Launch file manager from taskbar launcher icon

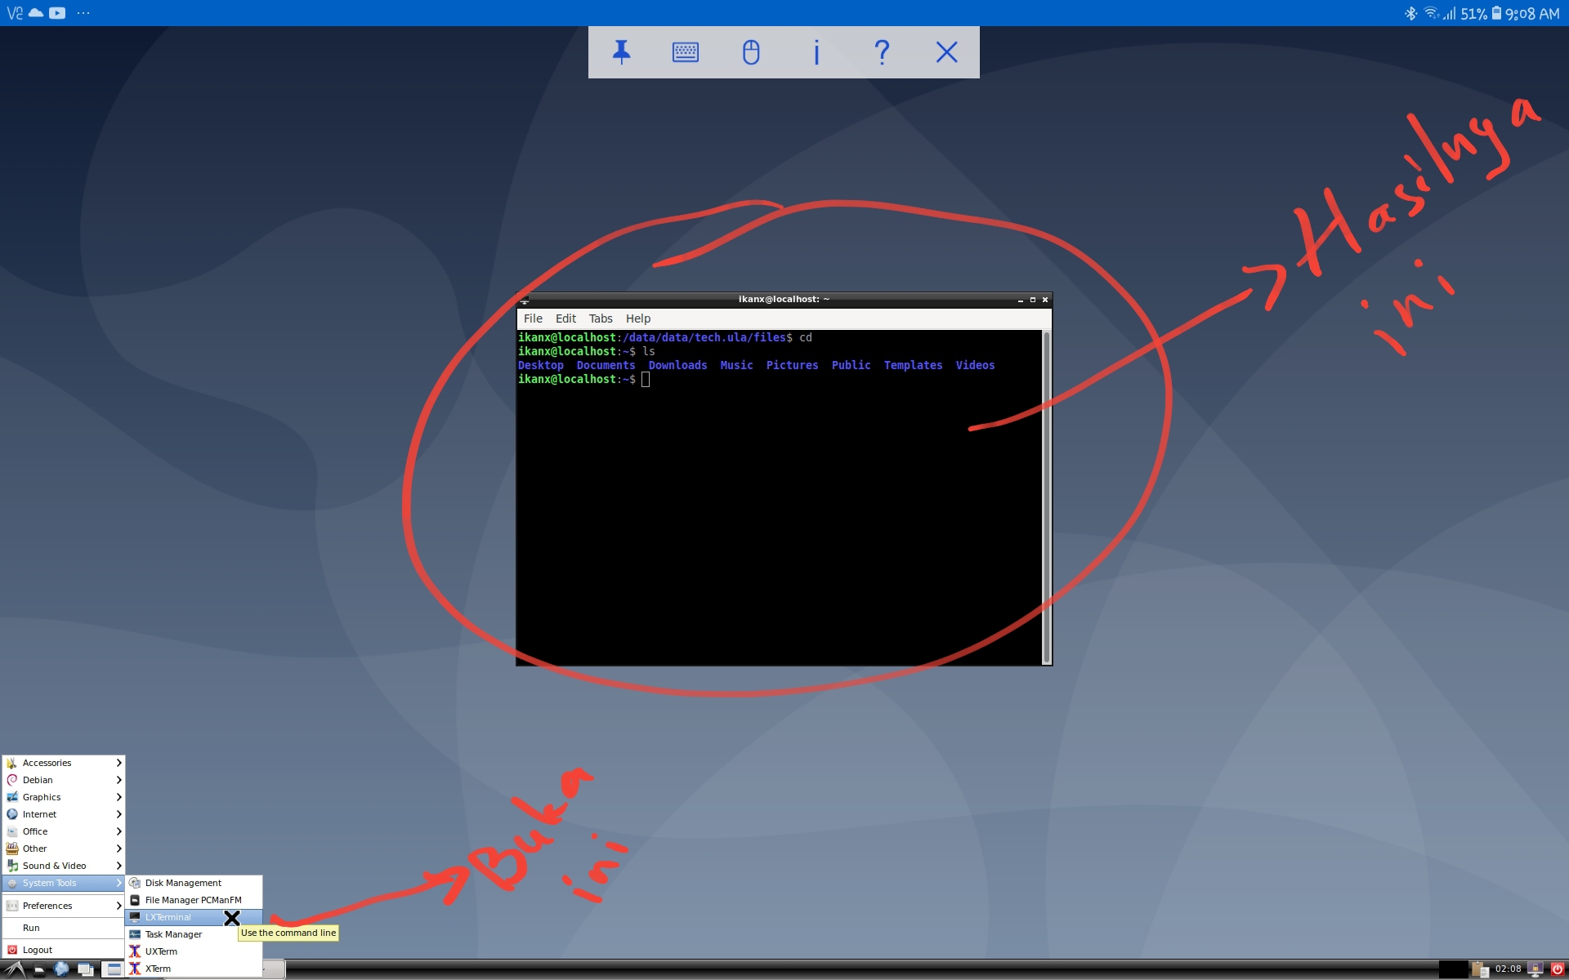point(38,970)
